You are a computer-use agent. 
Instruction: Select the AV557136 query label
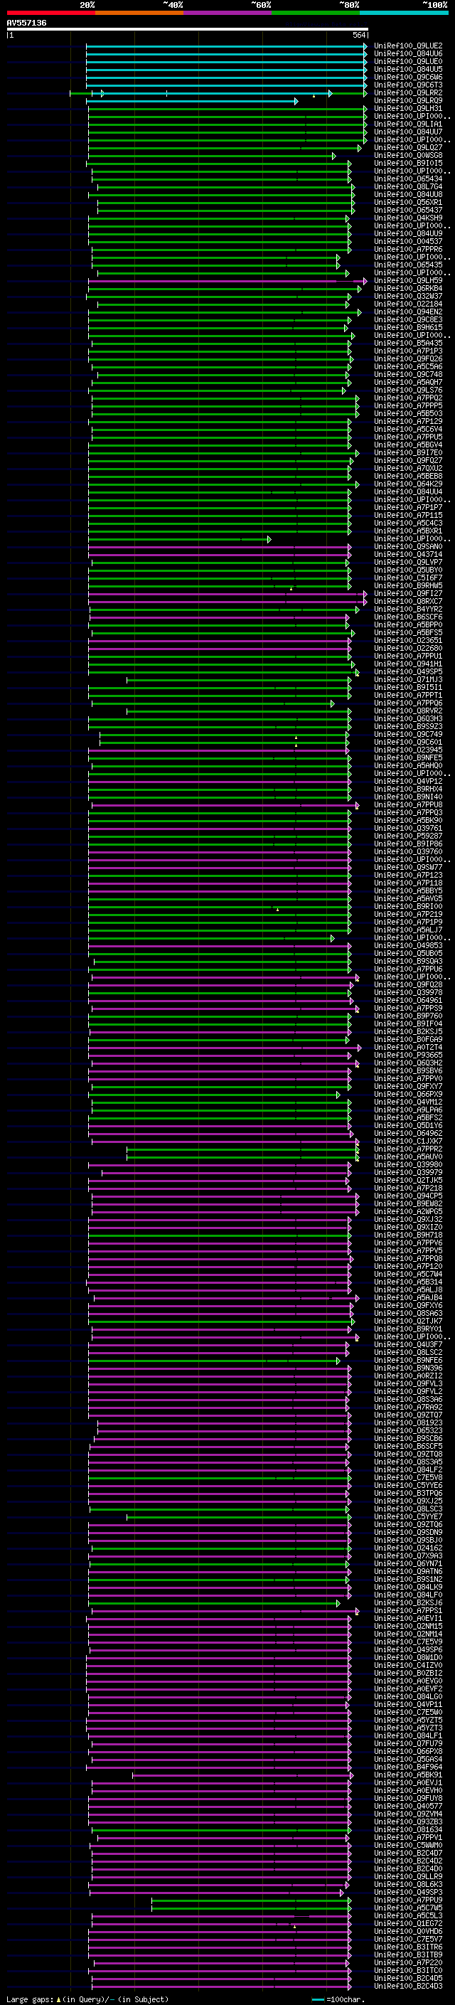[x=26, y=23]
